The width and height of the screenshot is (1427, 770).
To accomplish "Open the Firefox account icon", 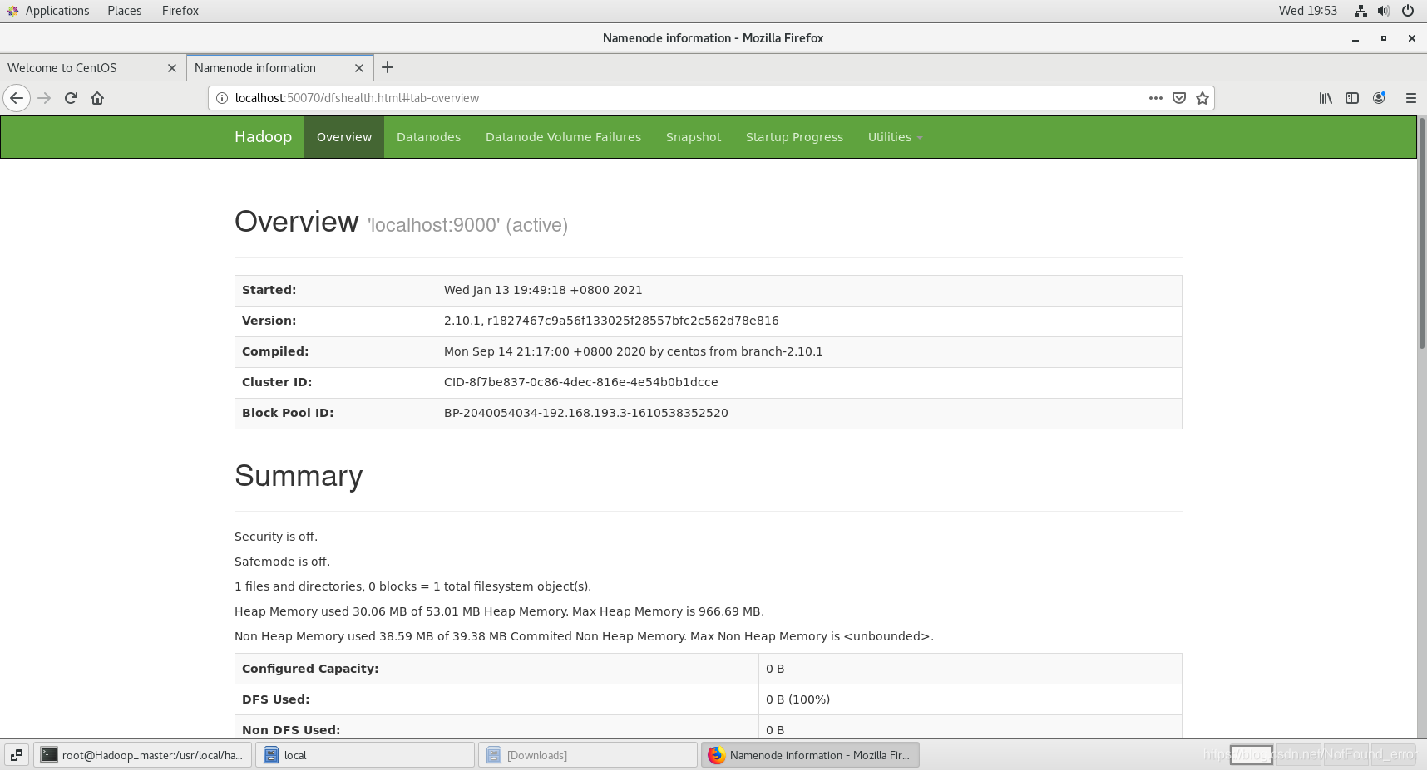I will coord(1379,98).
